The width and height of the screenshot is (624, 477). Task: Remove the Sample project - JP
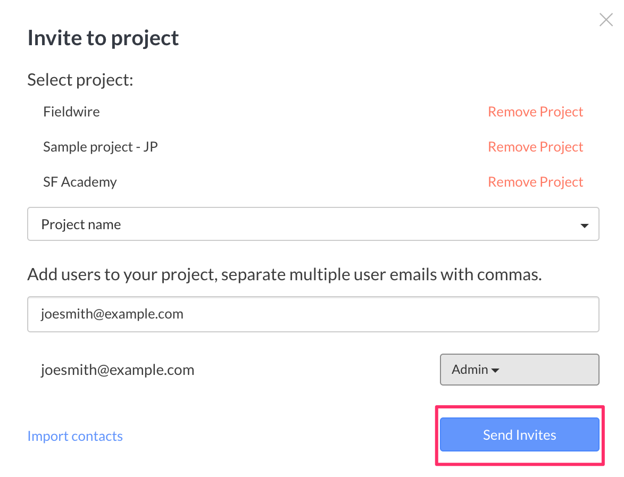pyautogui.click(x=535, y=147)
